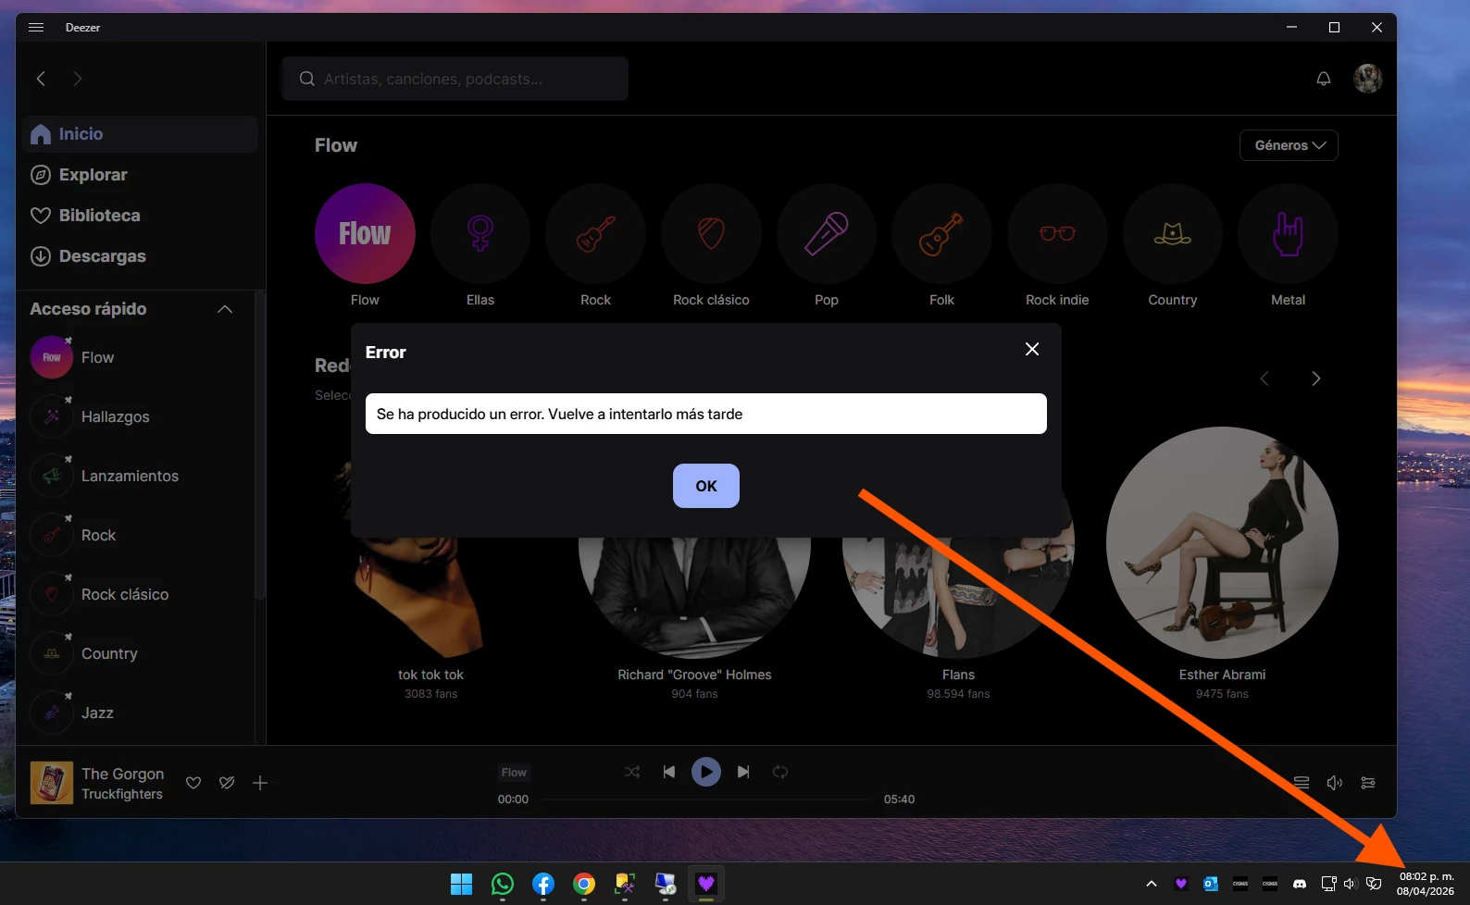The image size is (1470, 905).
Task: Toggle repeat mode
Action: click(780, 772)
